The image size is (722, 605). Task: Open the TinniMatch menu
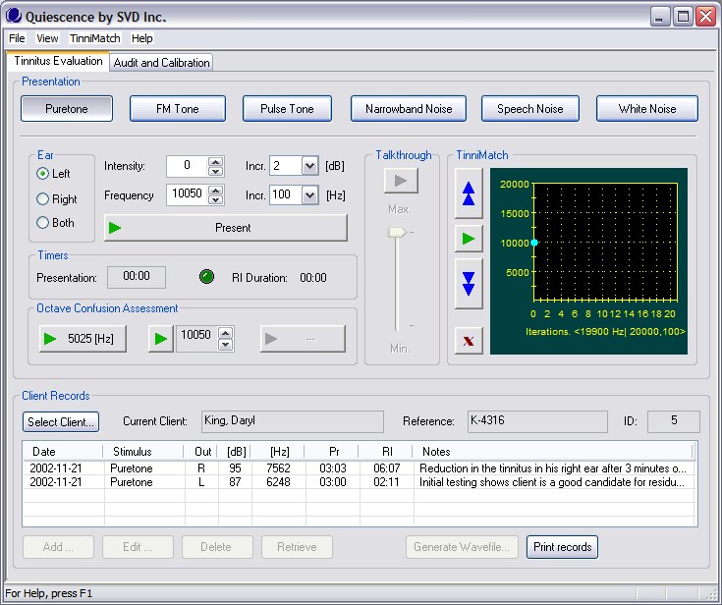pos(95,38)
